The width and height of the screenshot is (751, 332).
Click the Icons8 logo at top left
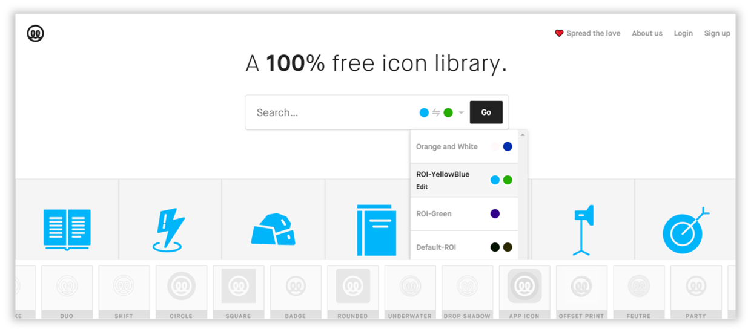coord(36,34)
